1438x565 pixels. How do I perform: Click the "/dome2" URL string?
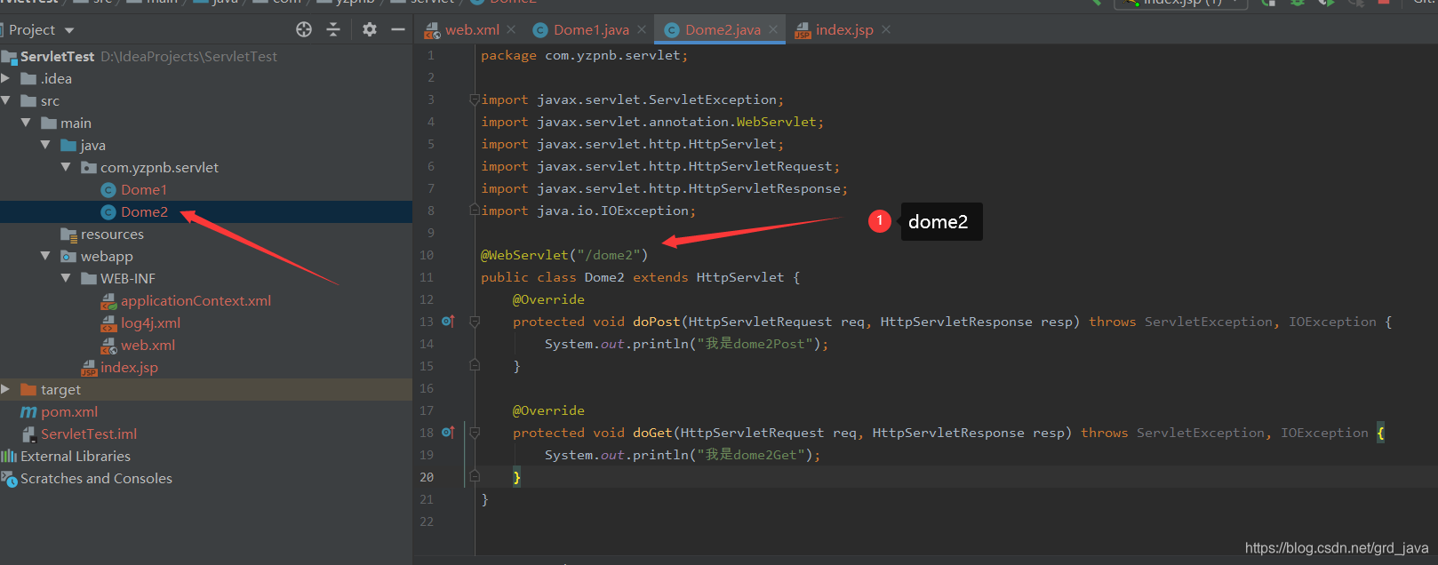(608, 255)
